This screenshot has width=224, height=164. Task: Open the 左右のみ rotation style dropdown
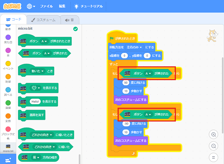click(134, 47)
